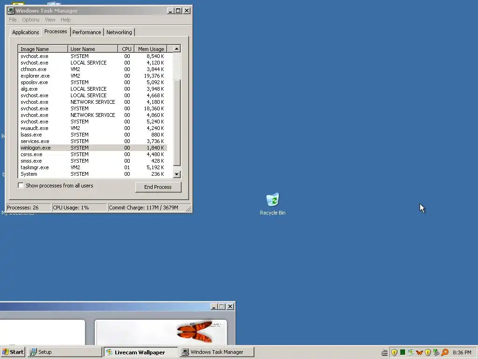Switch to the Networking tab
The image size is (478, 359).
click(119, 32)
